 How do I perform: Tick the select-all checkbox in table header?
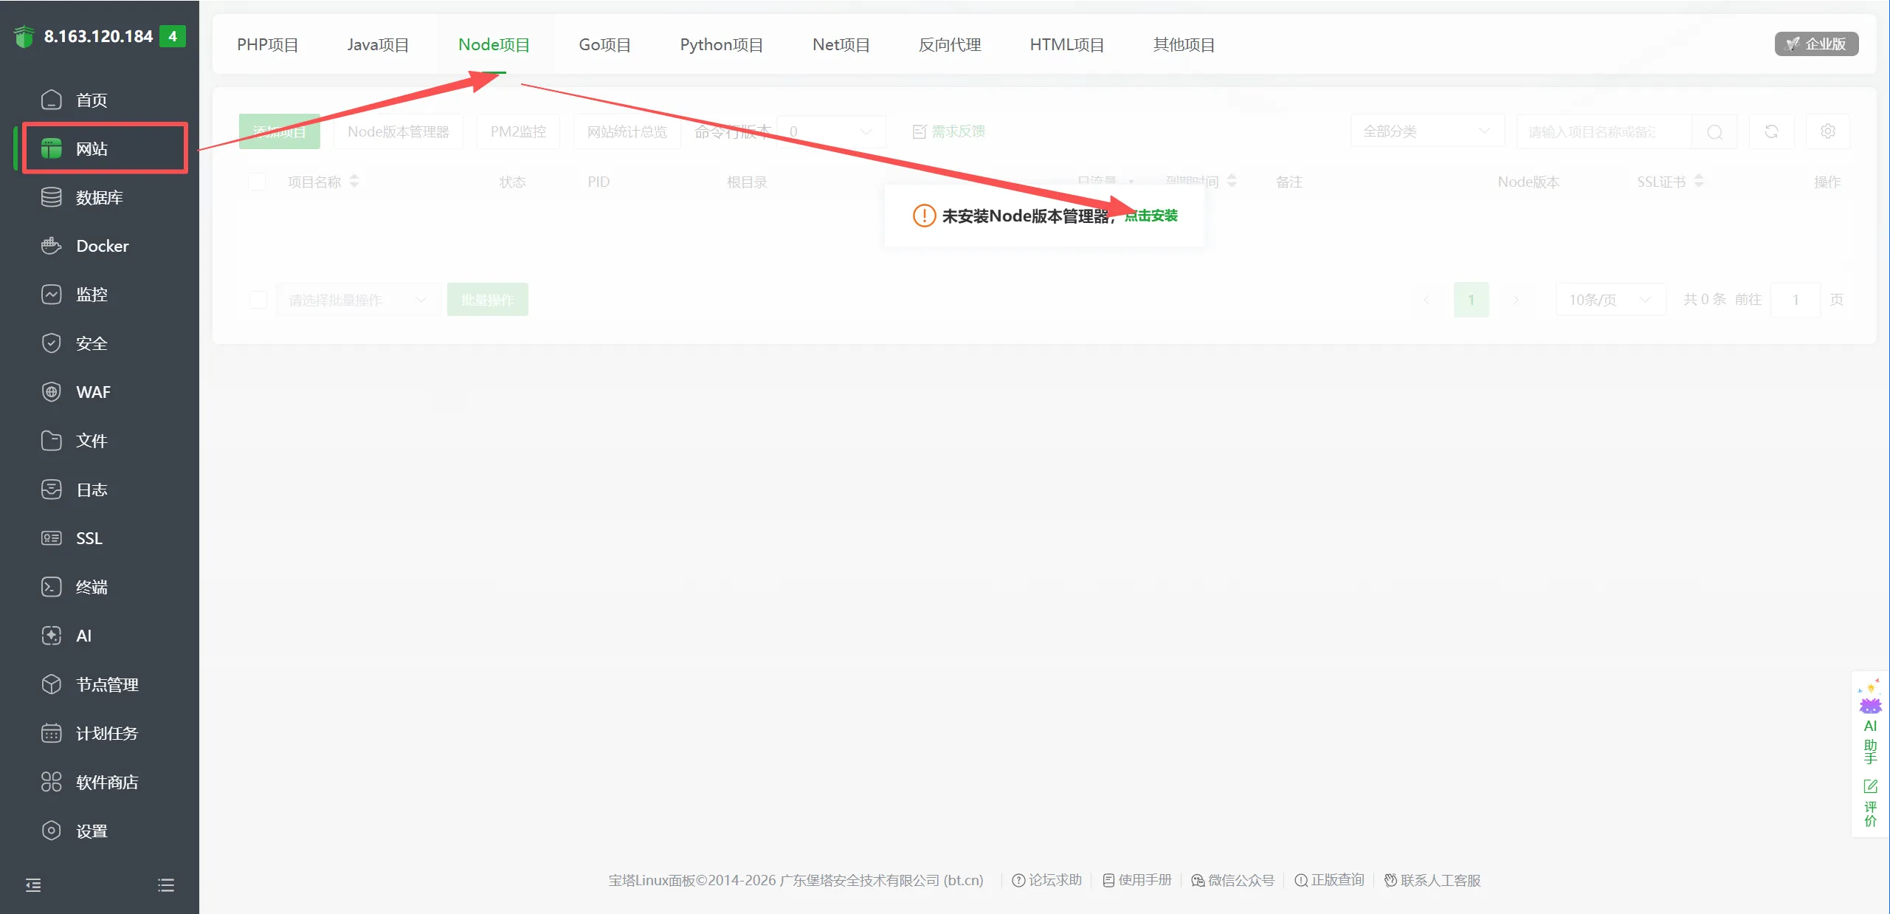click(257, 182)
